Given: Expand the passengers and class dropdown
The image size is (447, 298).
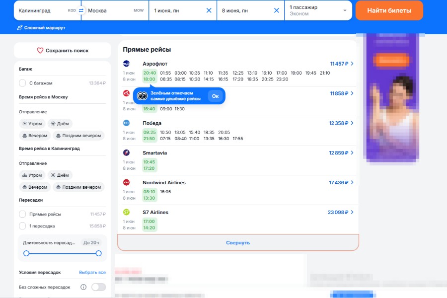Looking at the screenshot, I should (318, 10).
